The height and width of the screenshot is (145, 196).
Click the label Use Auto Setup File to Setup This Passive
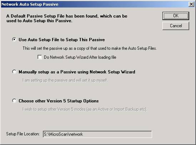click(x=62, y=40)
